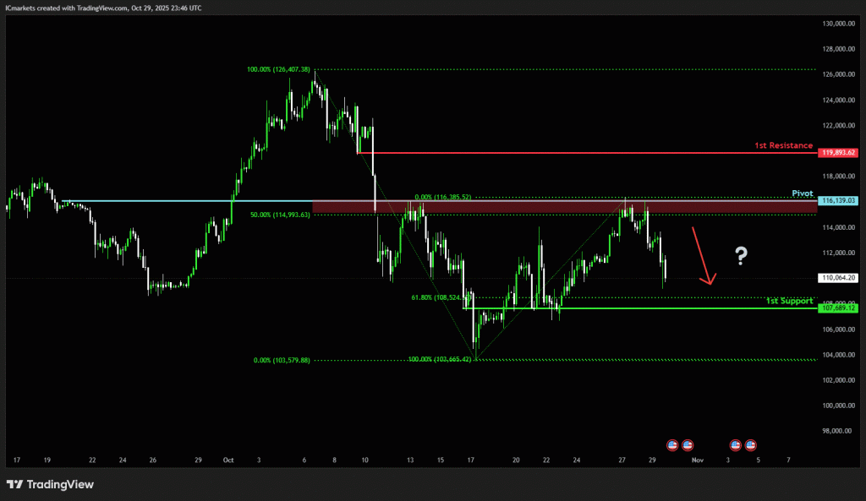The image size is (866, 501).
Task: Click the Nov label on the date axis
Action: click(x=697, y=460)
